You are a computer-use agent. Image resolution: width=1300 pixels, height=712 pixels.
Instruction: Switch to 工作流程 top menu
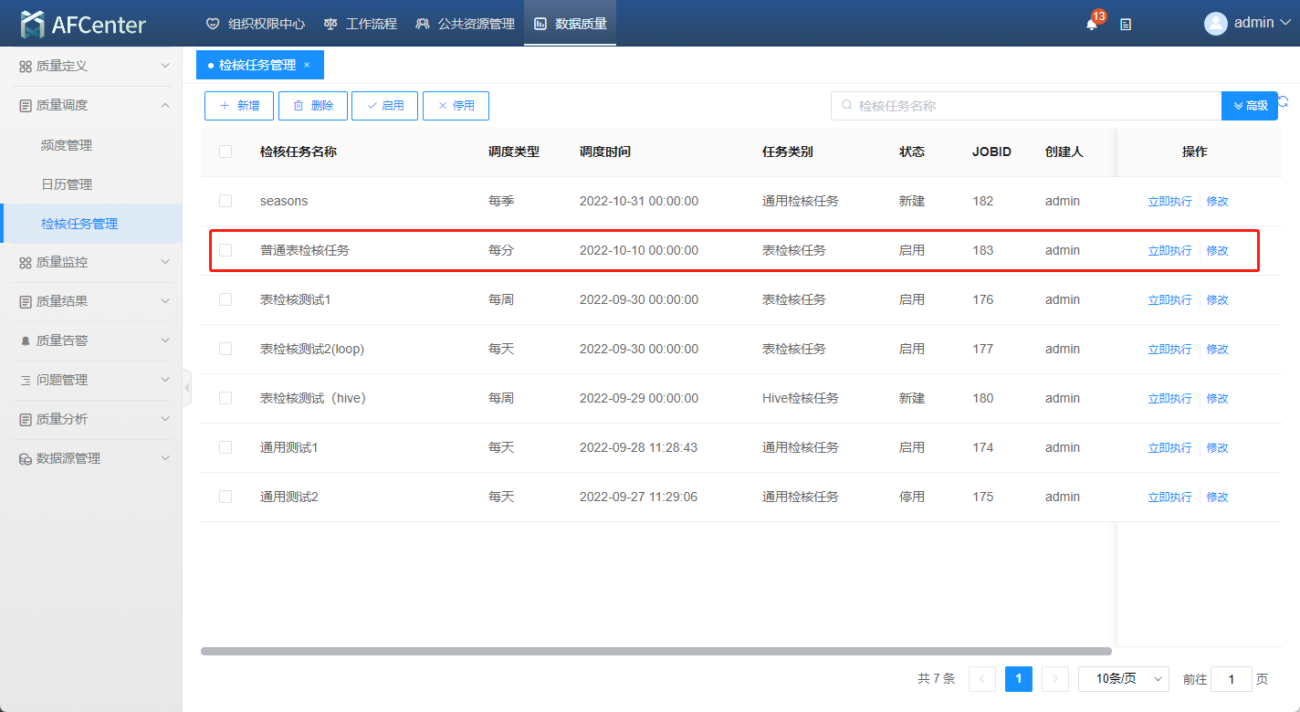(361, 24)
